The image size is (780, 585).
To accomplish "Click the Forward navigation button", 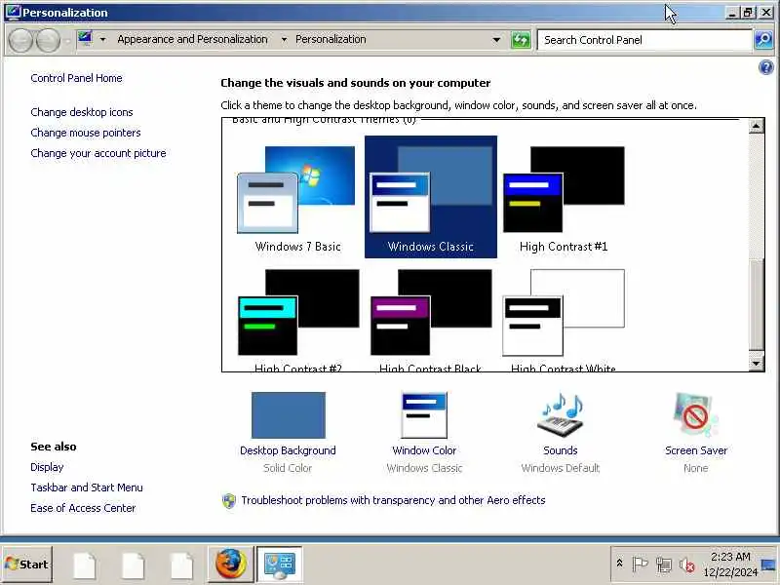I will point(48,40).
